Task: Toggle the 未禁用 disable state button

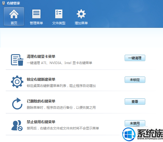Action: coord(135,123)
